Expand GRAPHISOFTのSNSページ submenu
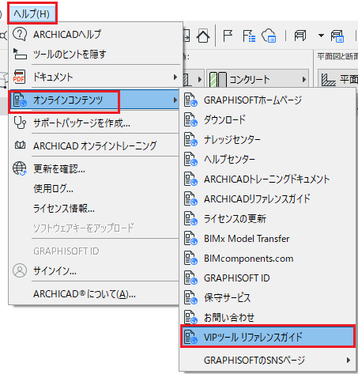Viewport: 358px width, 374px height. pos(267,360)
